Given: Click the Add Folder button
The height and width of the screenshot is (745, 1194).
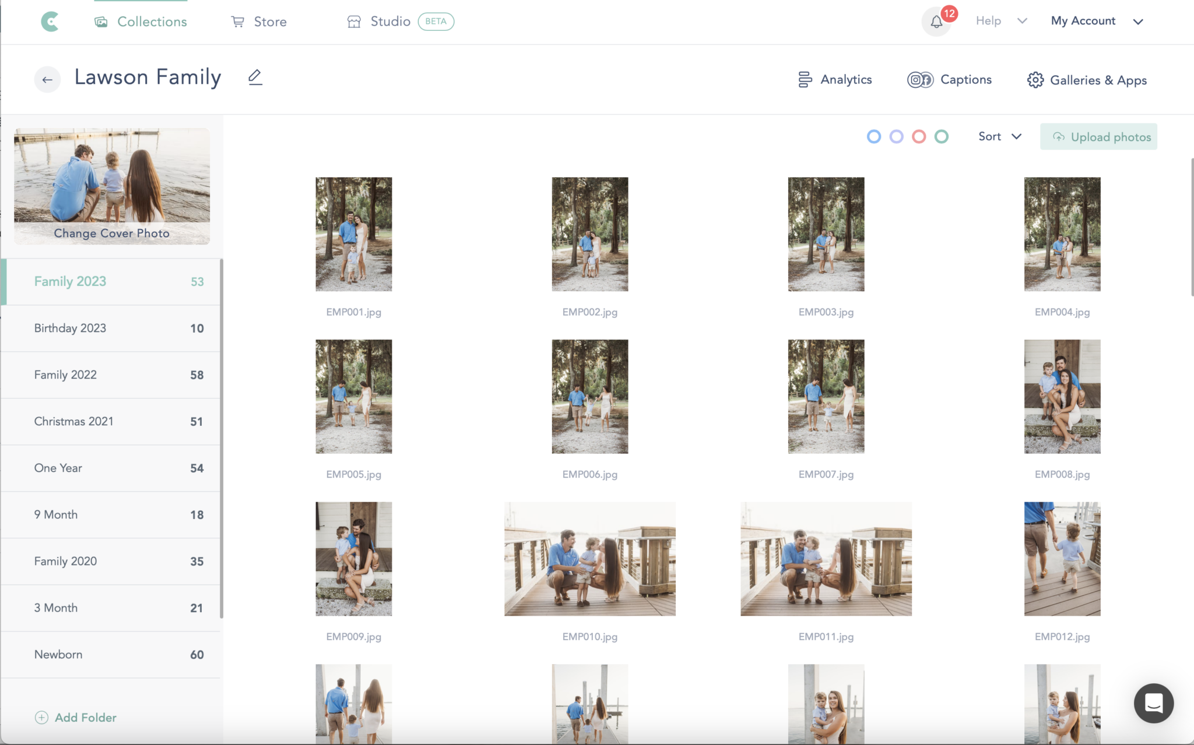Looking at the screenshot, I should click(75, 718).
